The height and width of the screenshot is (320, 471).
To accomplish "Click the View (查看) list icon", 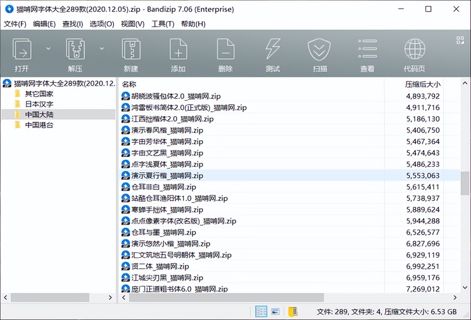I will 367,50.
